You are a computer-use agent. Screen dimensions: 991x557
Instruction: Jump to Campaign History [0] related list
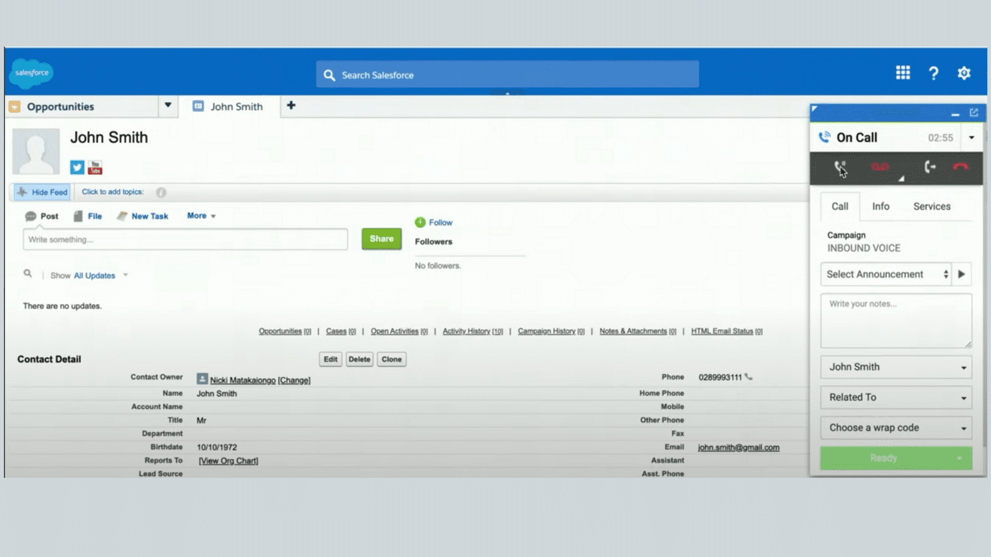[x=551, y=332]
